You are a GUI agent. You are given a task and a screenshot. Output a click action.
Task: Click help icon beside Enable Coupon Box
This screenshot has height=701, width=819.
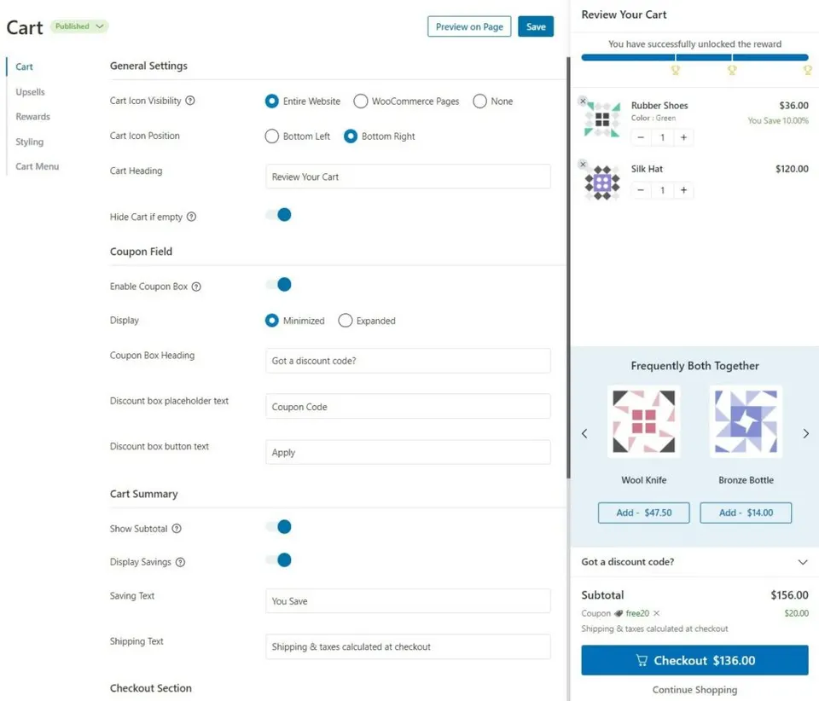196,287
